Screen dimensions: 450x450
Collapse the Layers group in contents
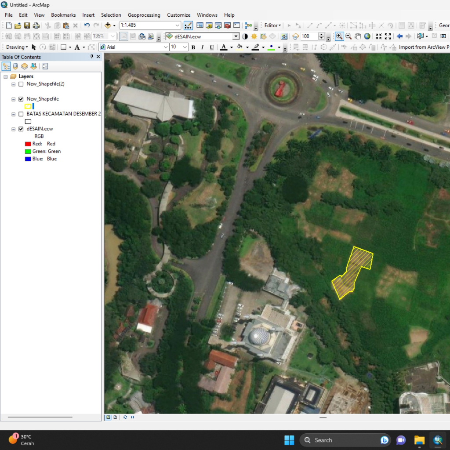point(5,76)
